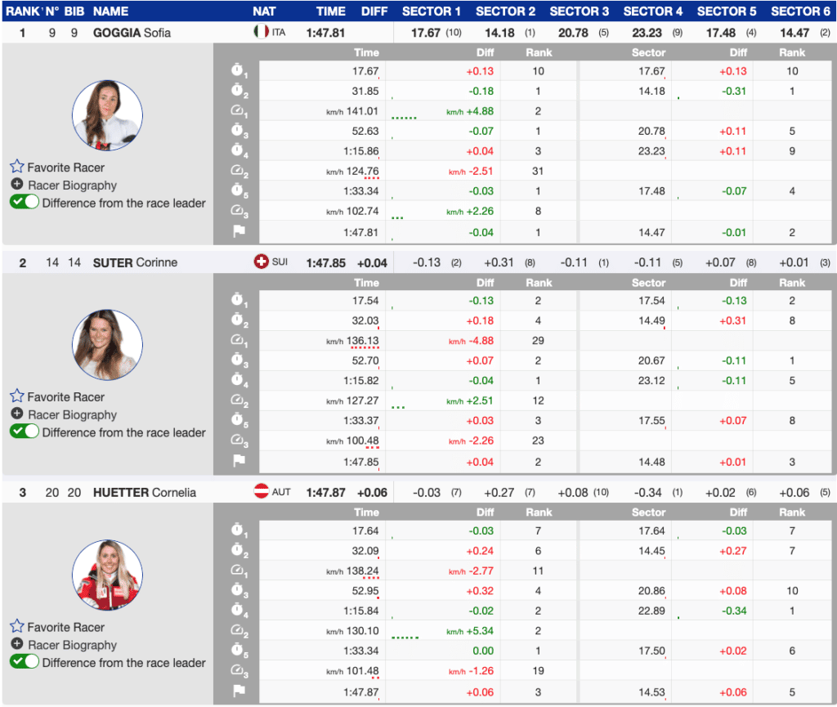
Task: Click the SECTOR 4 column header
Action: tap(652, 11)
